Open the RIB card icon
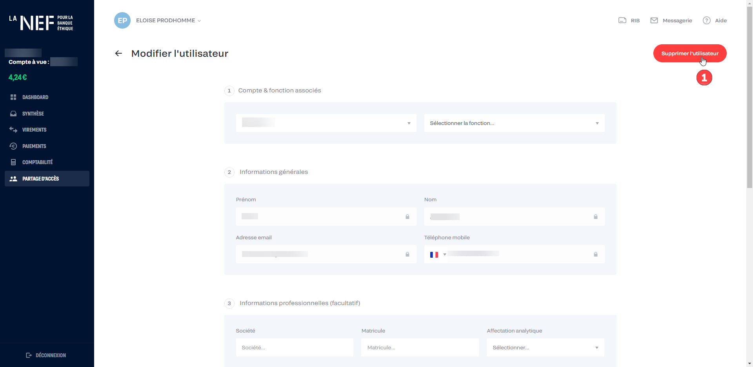This screenshot has width=753, height=367. (622, 20)
